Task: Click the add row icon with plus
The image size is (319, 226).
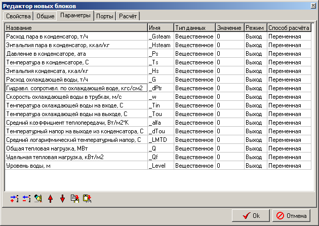Action: (x=14, y=199)
